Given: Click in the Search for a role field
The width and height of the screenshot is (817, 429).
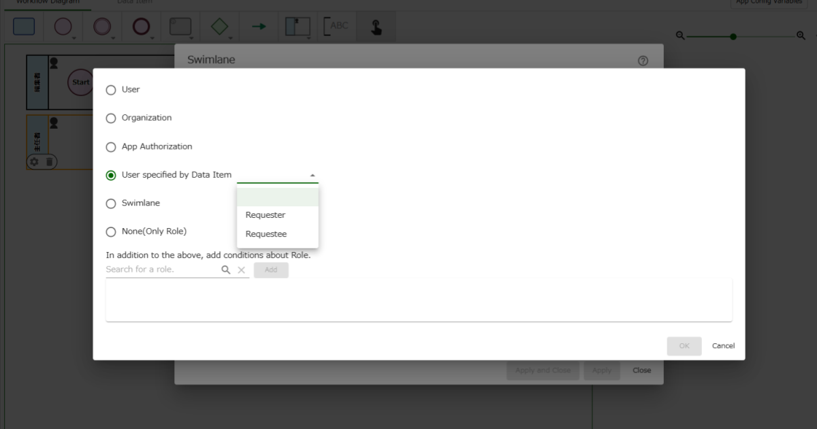Looking at the screenshot, I should click(161, 270).
